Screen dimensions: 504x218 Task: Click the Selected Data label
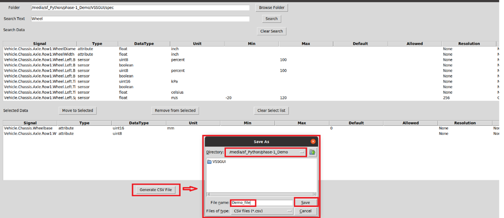tap(16, 110)
